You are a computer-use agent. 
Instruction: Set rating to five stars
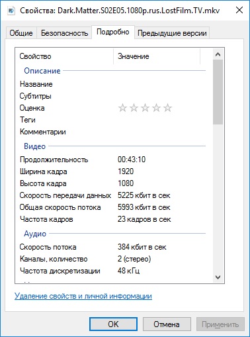168,108
